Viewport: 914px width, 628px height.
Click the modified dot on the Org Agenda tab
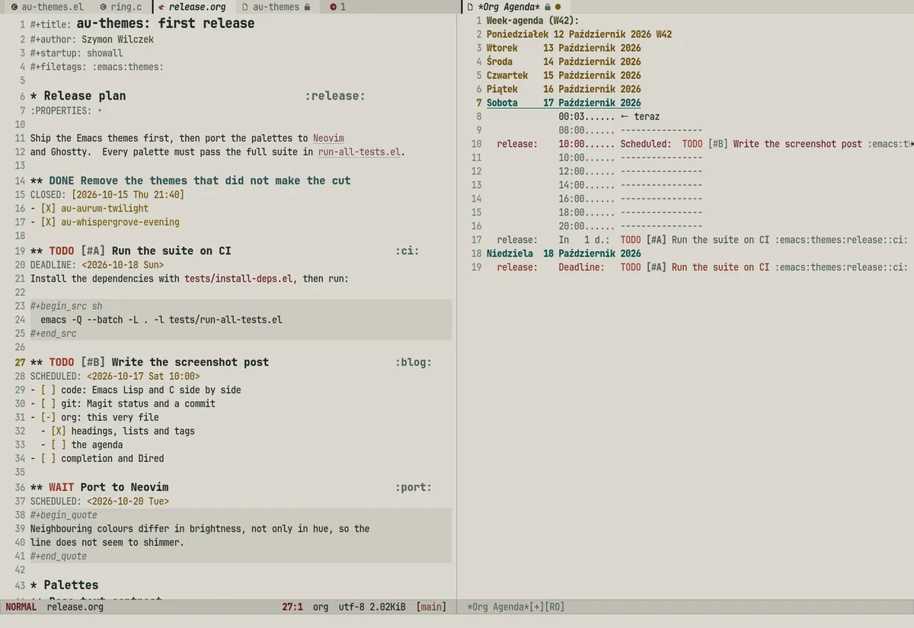click(558, 7)
